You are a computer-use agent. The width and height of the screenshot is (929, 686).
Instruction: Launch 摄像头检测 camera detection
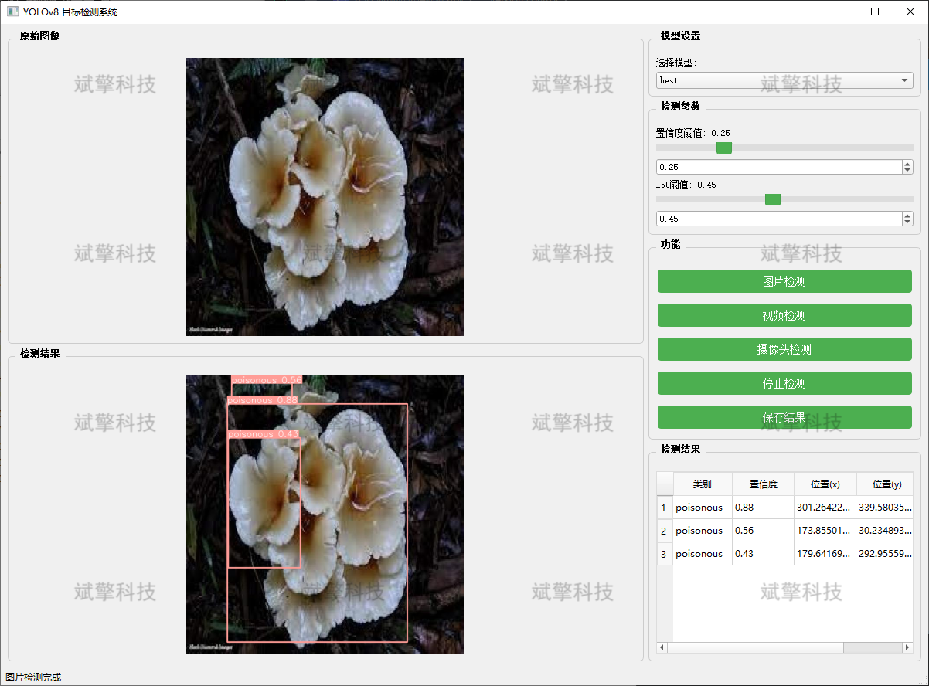(784, 349)
